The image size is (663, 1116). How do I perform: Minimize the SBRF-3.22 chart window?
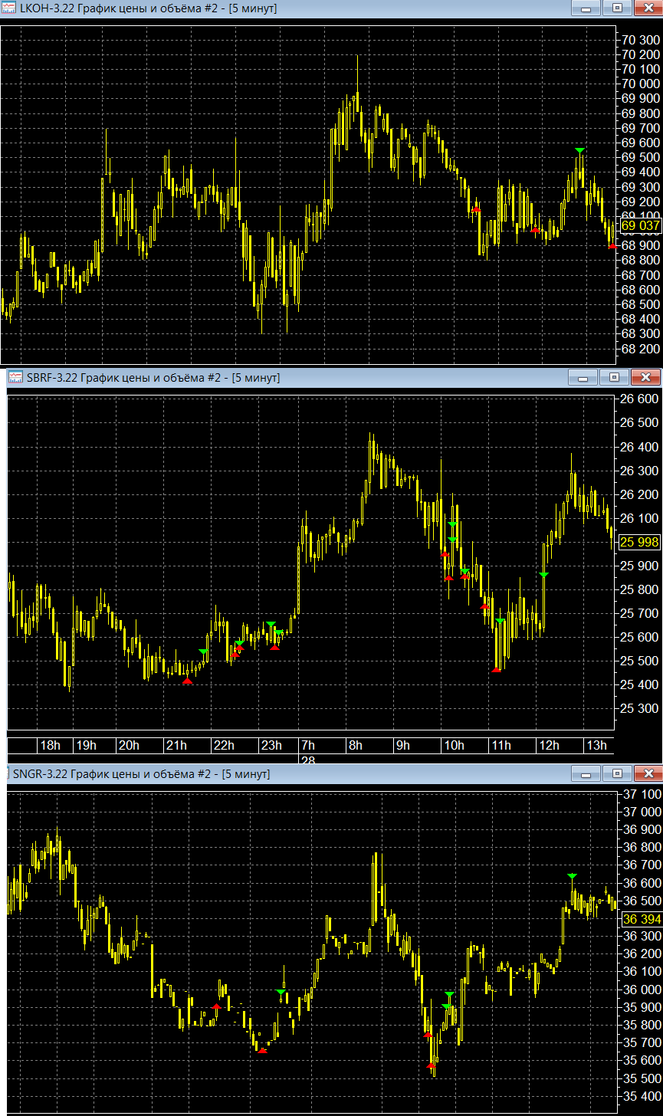(x=583, y=377)
